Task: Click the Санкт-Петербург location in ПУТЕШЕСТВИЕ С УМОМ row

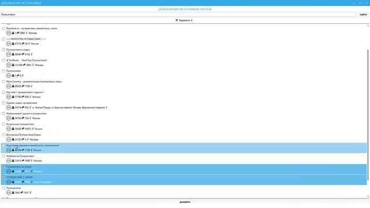Action: (42, 182)
